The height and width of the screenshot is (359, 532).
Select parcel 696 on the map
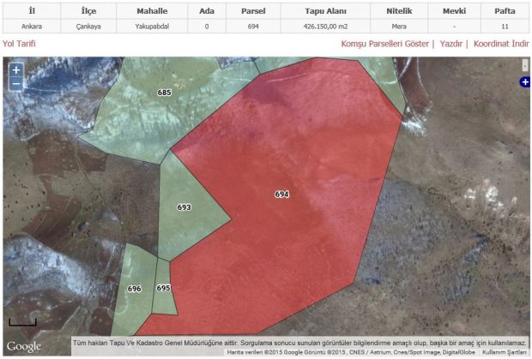coord(134,289)
